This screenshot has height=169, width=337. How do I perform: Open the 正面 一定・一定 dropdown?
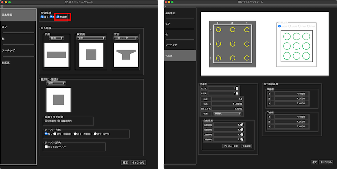pyautogui.click(x=124, y=38)
